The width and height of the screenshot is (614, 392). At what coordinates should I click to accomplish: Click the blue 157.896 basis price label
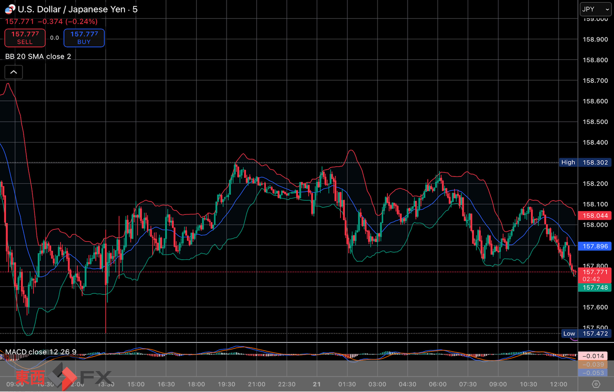(x=595, y=246)
